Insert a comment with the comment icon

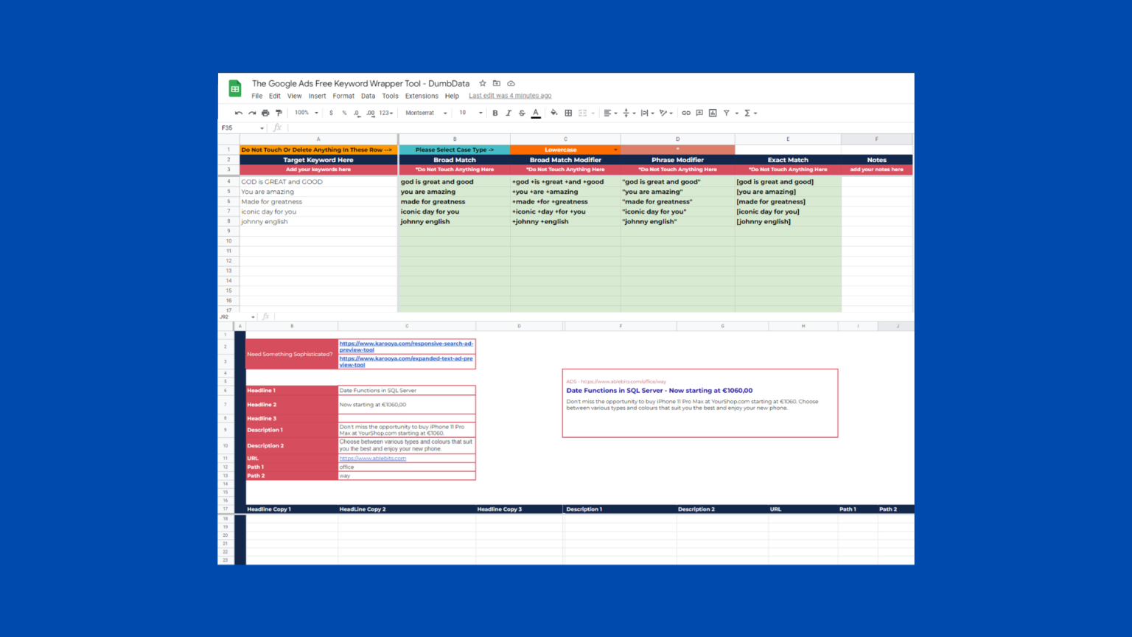[699, 112]
